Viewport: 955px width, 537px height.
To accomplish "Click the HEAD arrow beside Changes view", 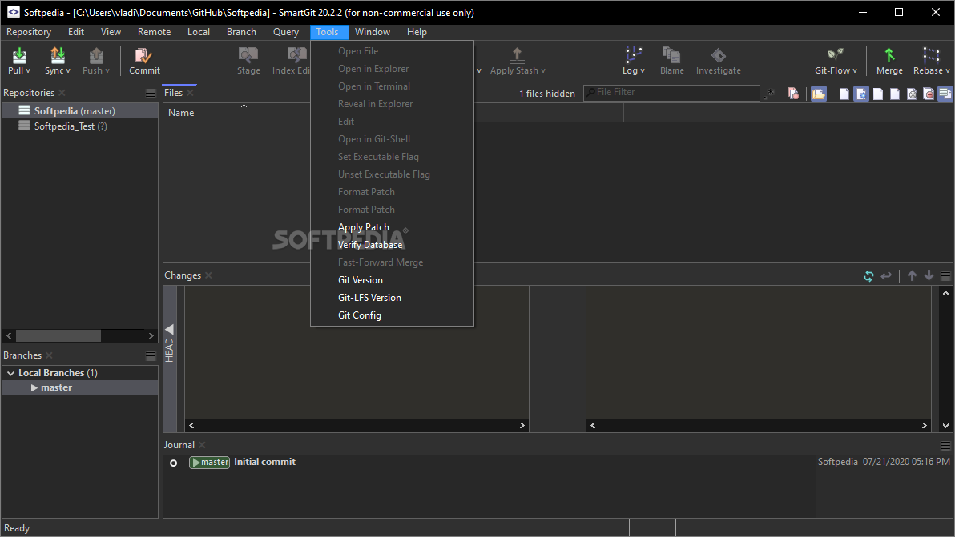I will point(169,329).
